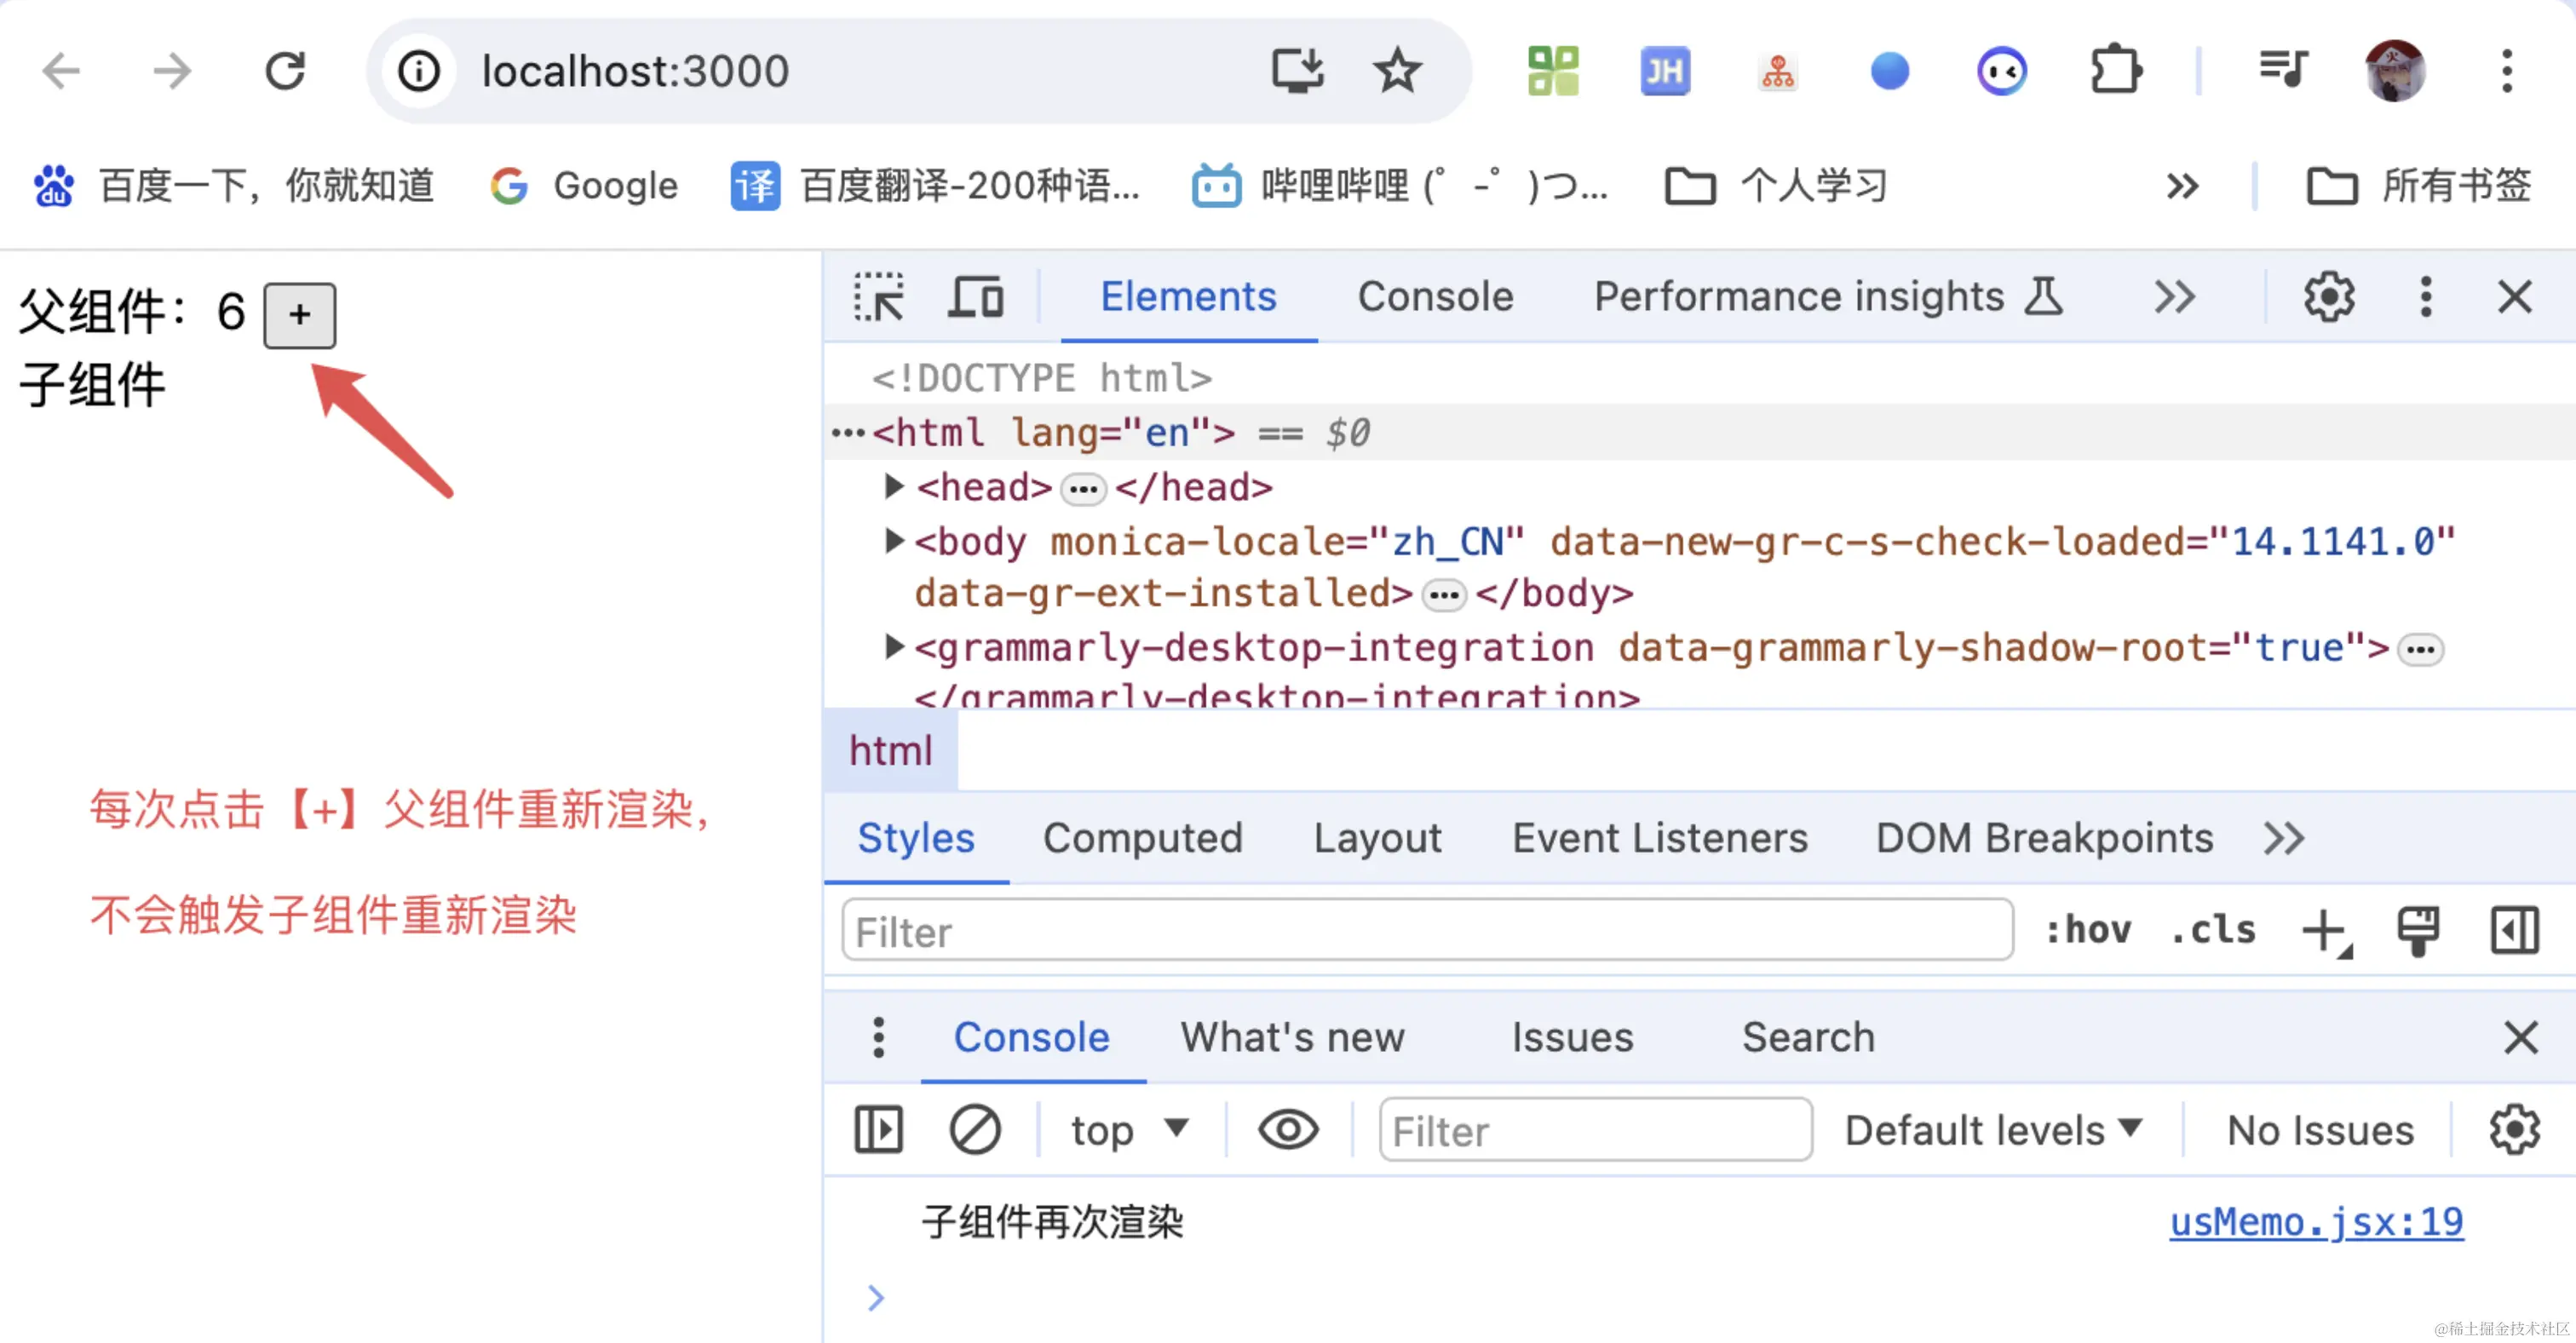Open the top JavaScript context dropdown

[1129, 1130]
